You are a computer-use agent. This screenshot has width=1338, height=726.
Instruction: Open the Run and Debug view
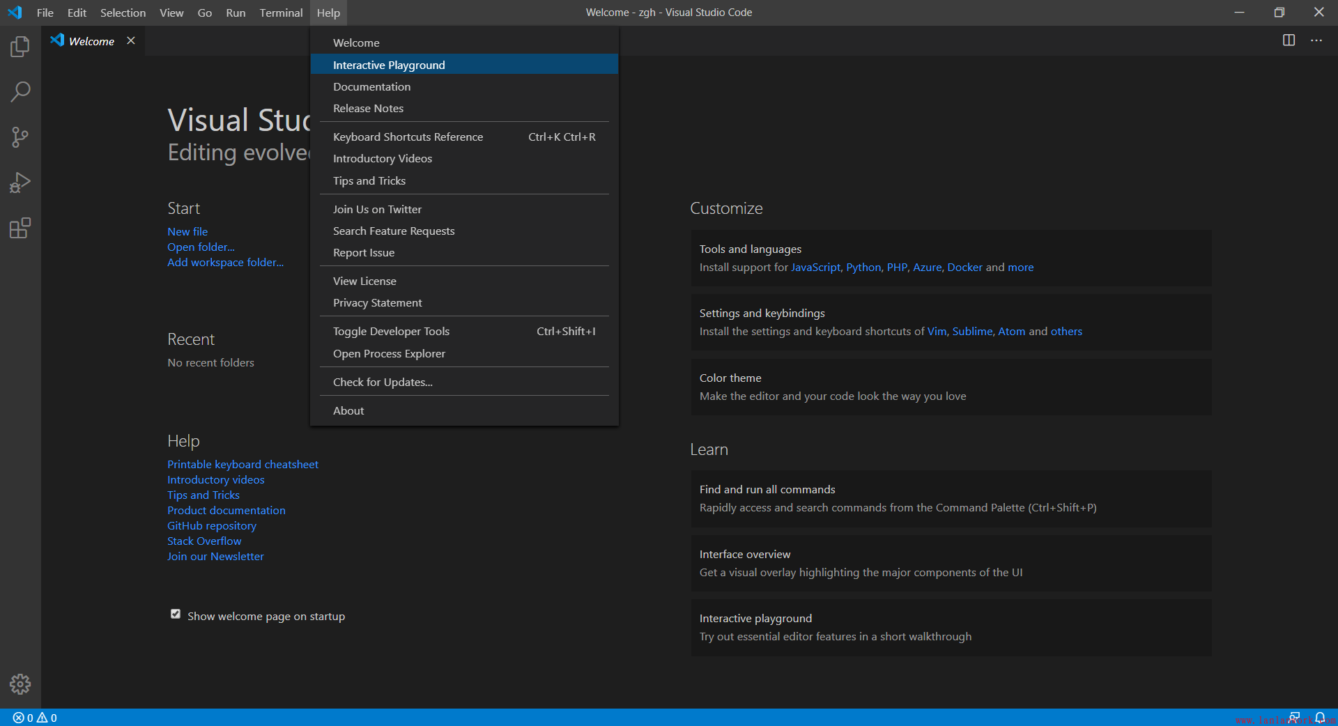click(20, 183)
